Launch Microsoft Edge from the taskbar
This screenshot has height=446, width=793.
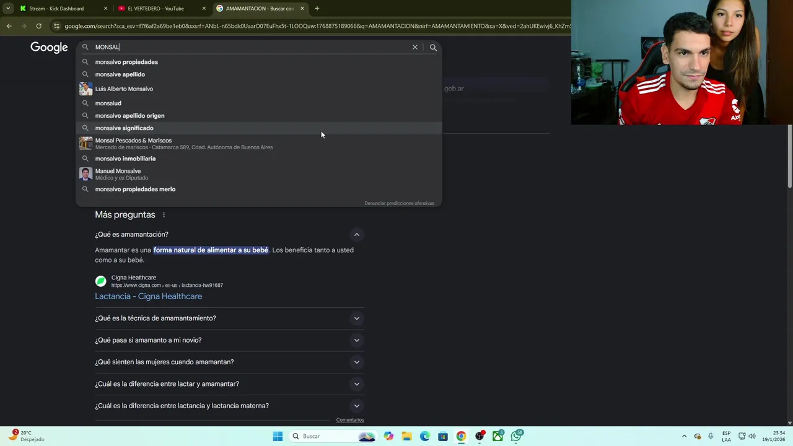click(x=425, y=436)
